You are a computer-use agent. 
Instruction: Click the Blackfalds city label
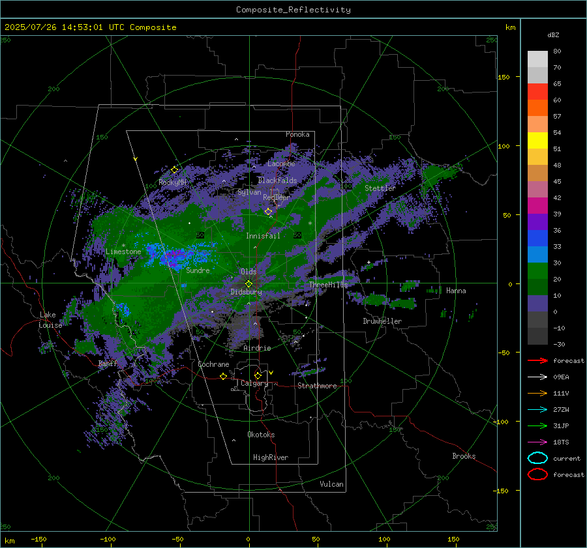click(277, 180)
